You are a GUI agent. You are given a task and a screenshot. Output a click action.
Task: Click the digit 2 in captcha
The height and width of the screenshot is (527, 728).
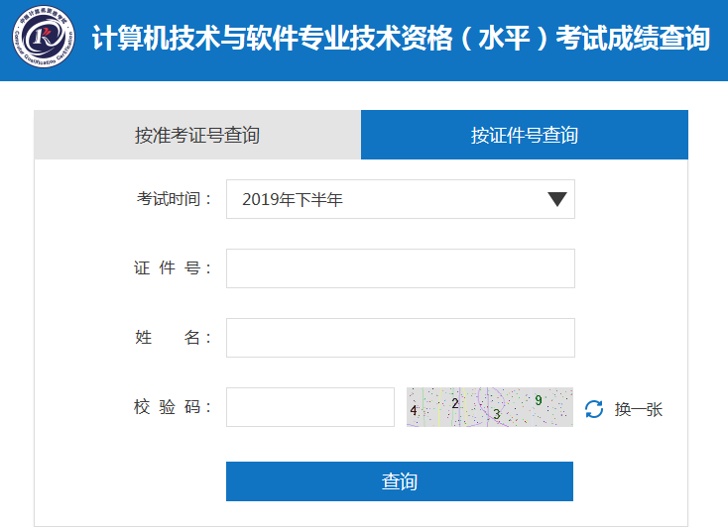pos(455,403)
